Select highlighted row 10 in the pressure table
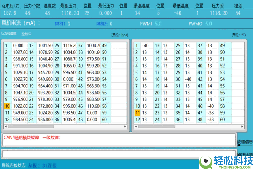The height and width of the screenshot is (169, 253). pos(7,106)
